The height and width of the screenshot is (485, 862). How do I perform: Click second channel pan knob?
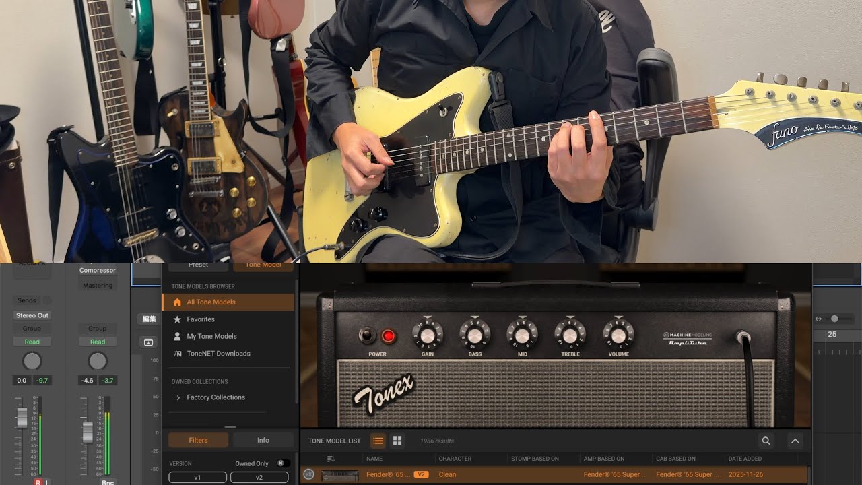tap(98, 361)
